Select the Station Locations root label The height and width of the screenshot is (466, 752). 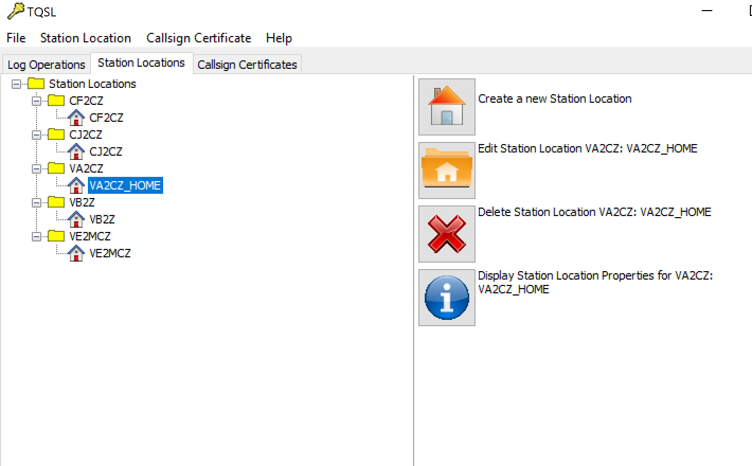[x=93, y=84]
